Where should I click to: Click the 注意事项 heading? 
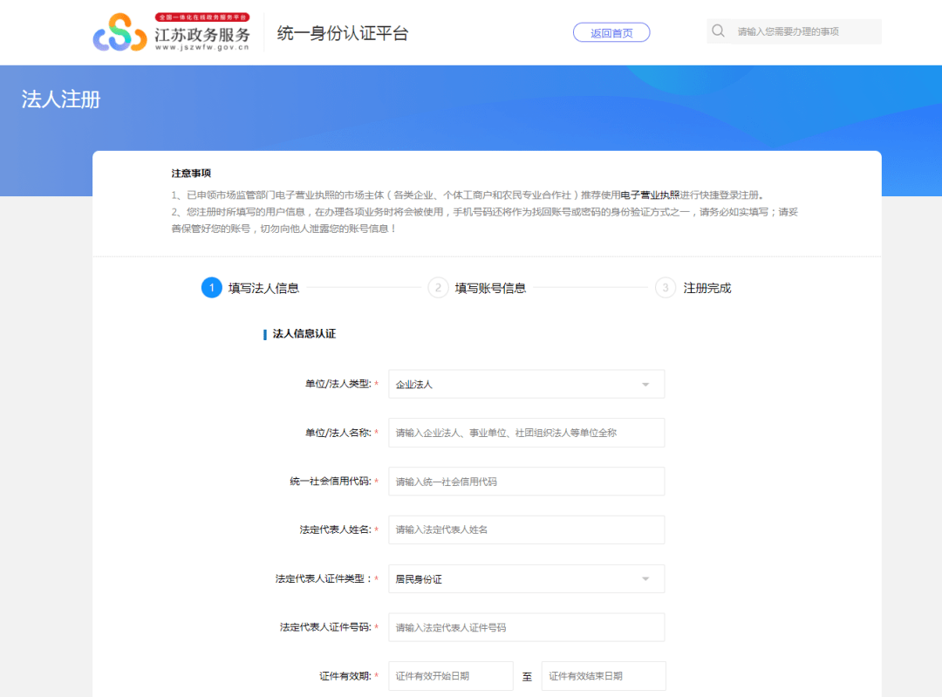click(191, 173)
